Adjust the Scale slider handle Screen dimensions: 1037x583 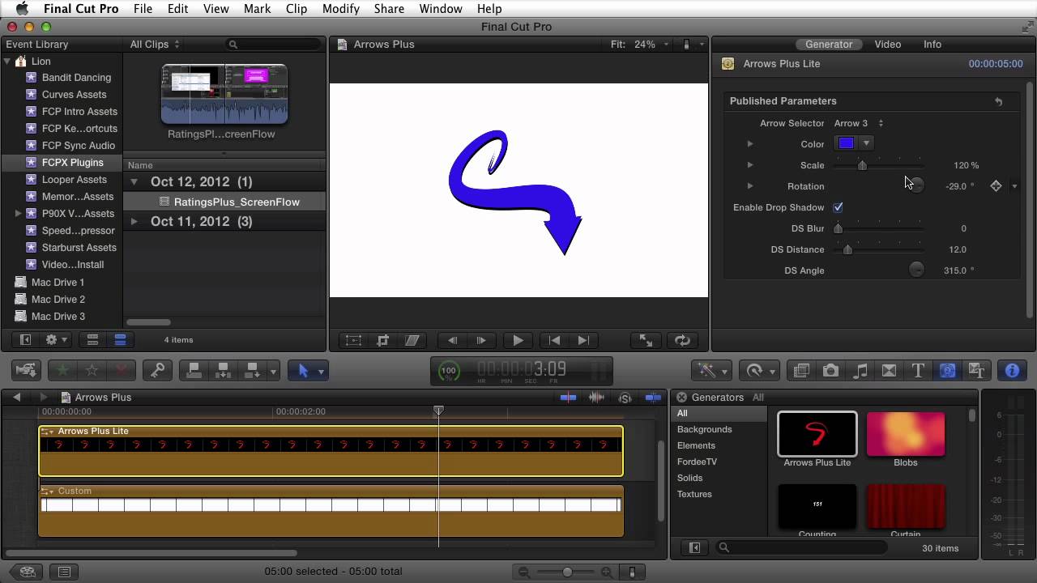click(862, 165)
